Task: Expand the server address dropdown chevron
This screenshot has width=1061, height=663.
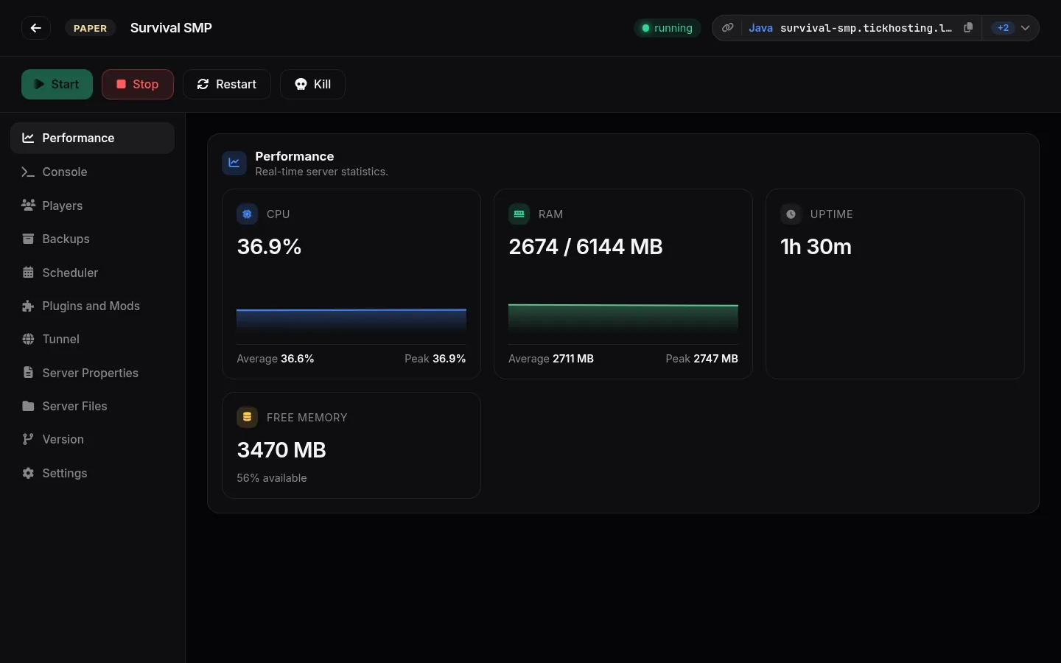Action: [1025, 28]
